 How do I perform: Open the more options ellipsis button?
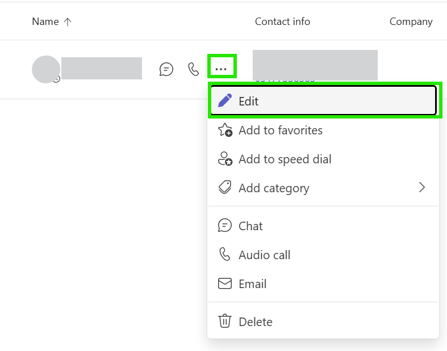221,69
